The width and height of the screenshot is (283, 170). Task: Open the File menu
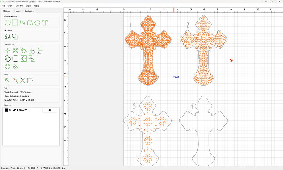pos(3,6)
